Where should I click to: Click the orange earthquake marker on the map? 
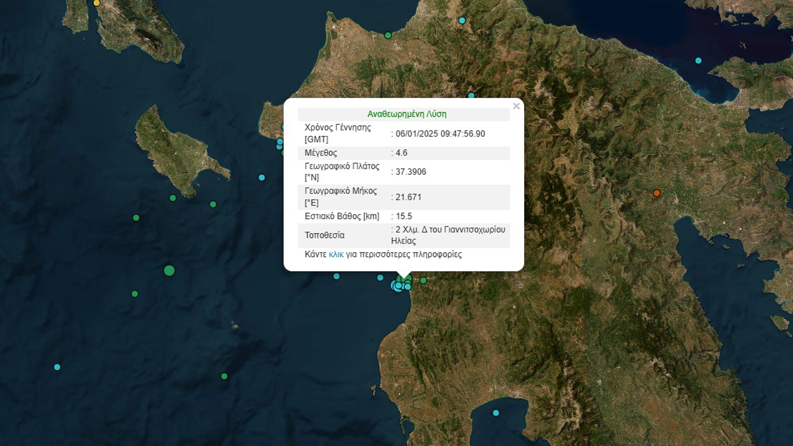click(x=657, y=193)
